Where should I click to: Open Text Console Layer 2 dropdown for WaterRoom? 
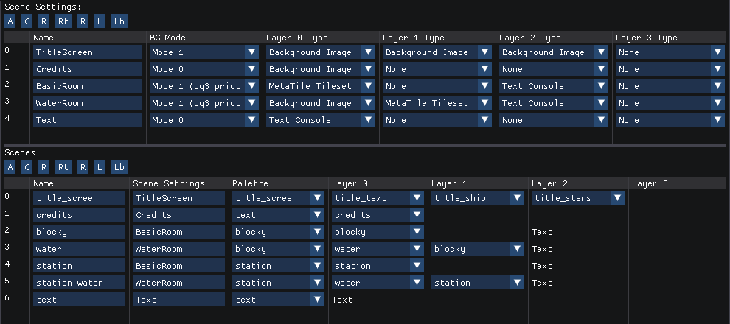pyautogui.click(x=554, y=103)
